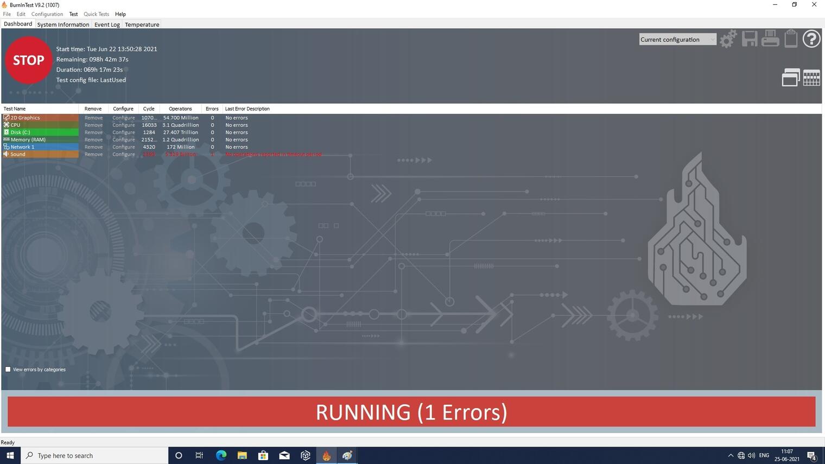Open Cortana circle icon on taskbar
Image resolution: width=825 pixels, height=464 pixels.
[x=179, y=455]
